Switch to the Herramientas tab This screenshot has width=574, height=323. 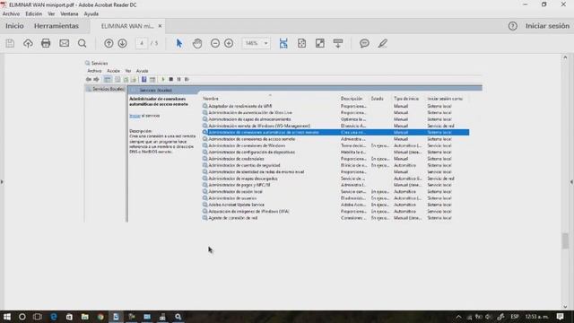point(57,26)
